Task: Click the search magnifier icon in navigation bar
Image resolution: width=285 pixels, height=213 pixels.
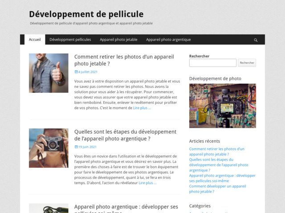Action: pos(256,40)
